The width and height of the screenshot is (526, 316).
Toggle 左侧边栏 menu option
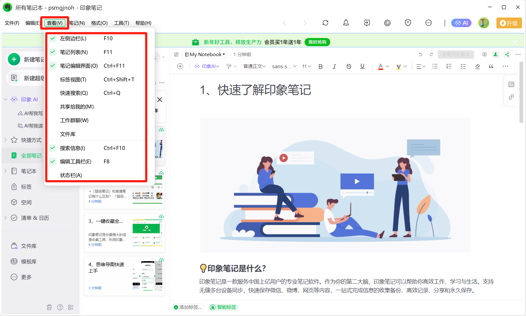pyautogui.click(x=97, y=38)
